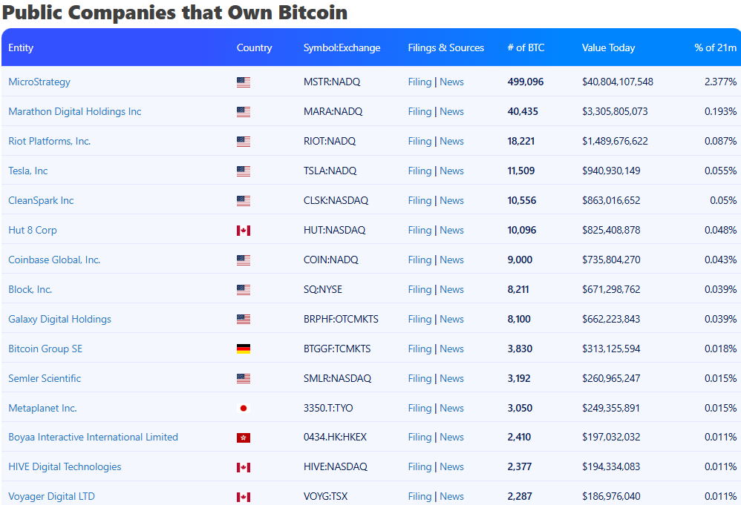Open Marathon Digital Holdings Inc page
Image resolution: width=741 pixels, height=505 pixels.
[x=74, y=111]
